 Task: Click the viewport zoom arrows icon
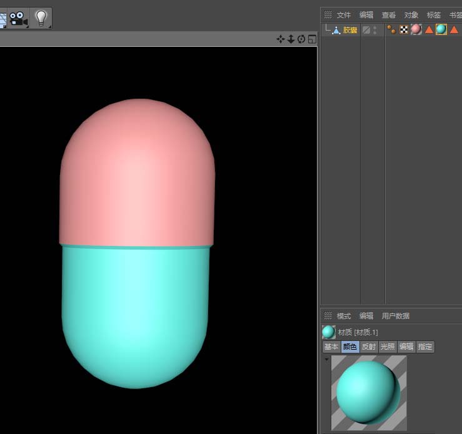tap(291, 39)
